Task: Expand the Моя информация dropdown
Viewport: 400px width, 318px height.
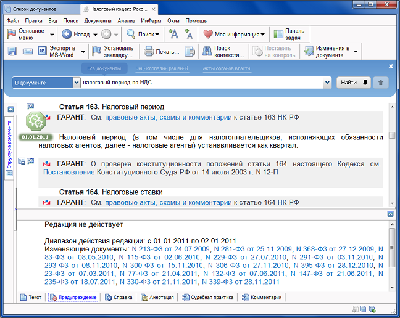Action: (x=263, y=35)
